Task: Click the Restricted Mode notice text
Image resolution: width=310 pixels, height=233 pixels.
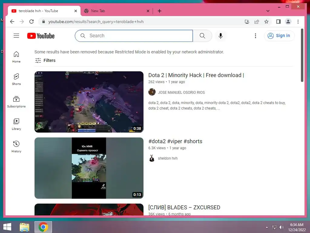Action: (129, 52)
